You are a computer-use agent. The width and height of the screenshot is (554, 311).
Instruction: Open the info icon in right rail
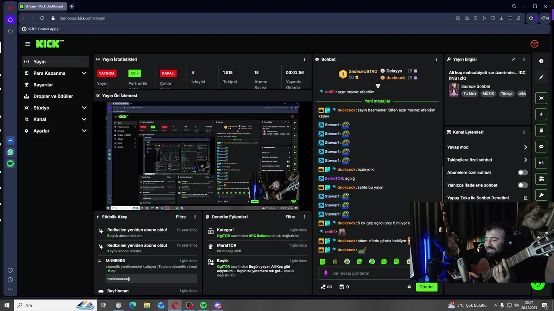(x=541, y=61)
